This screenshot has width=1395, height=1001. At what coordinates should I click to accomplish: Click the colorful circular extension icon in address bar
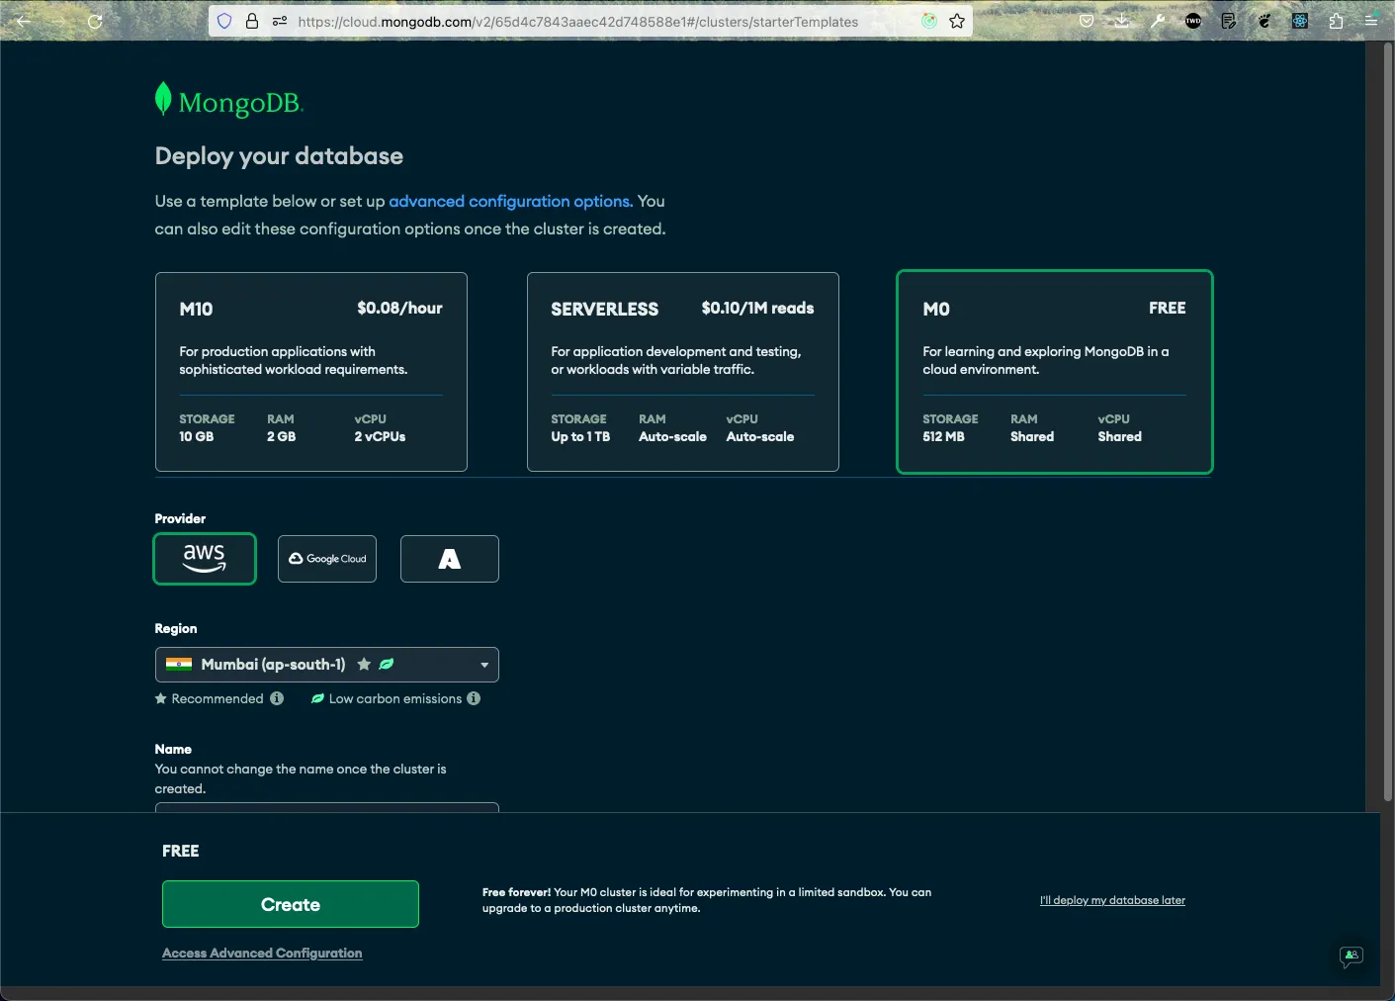pos(929,21)
